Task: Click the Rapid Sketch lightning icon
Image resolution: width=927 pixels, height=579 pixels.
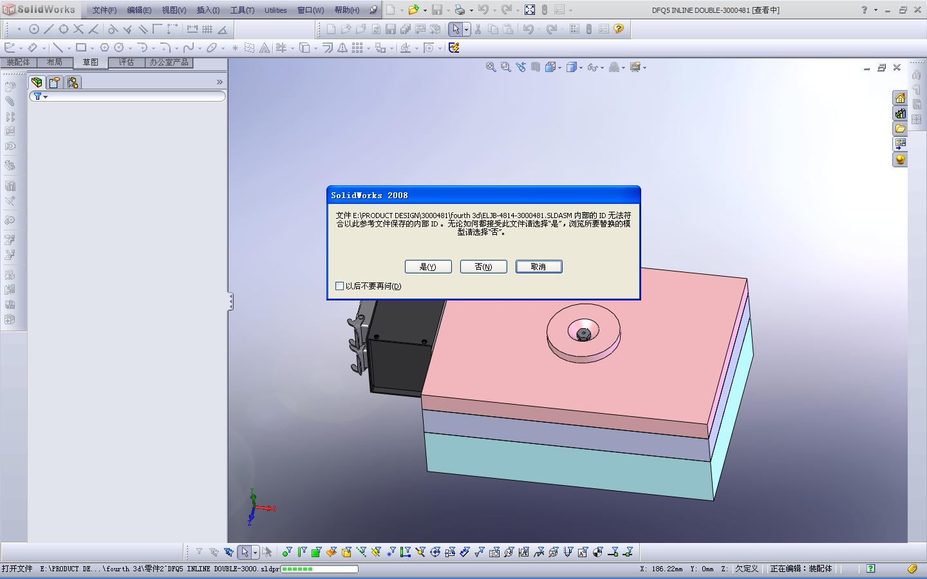Action: [454, 48]
